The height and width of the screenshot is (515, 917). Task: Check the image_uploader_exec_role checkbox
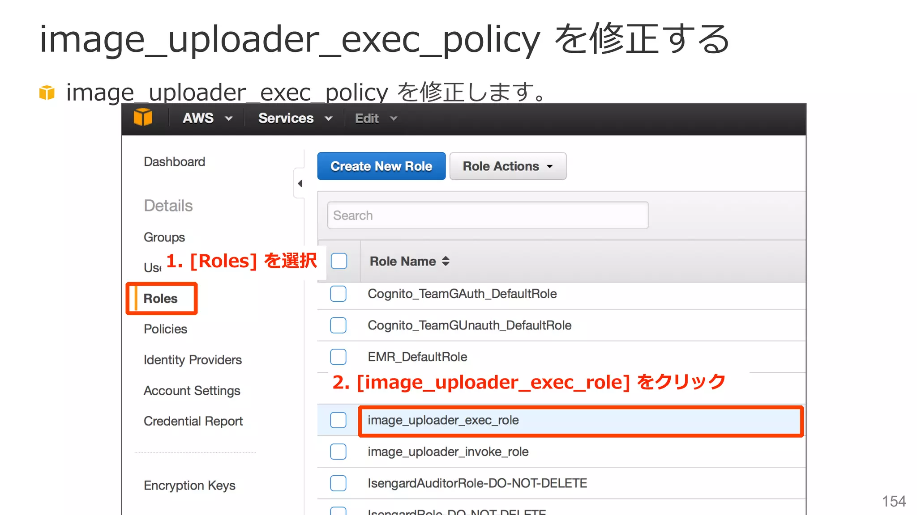pos(338,420)
